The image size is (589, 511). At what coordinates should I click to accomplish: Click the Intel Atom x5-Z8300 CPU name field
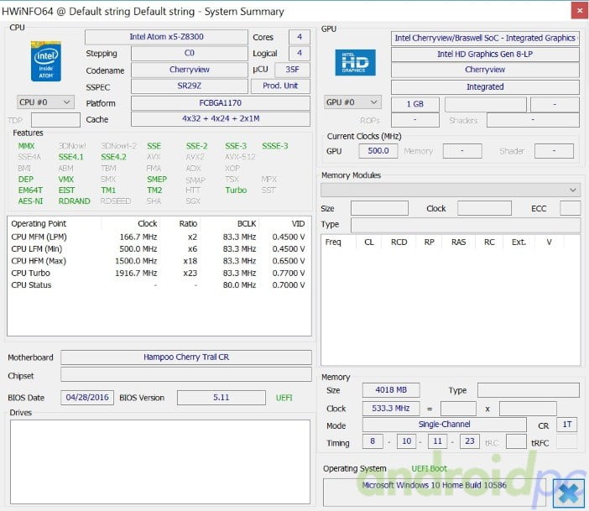(166, 37)
